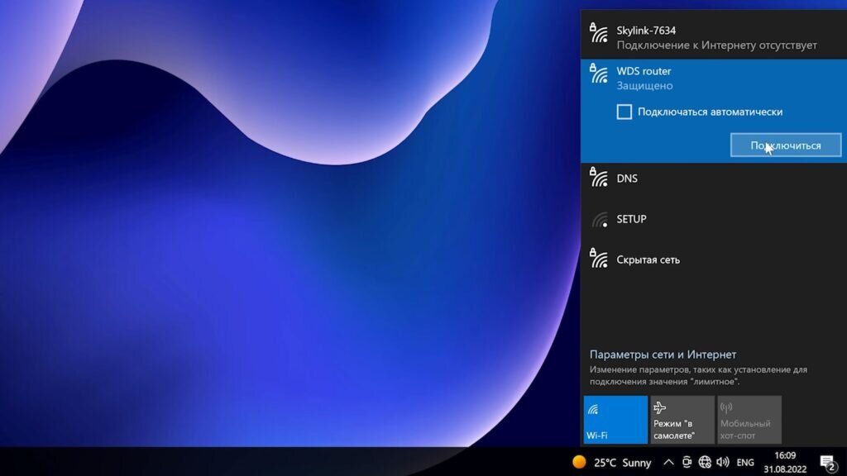Toggle the Мобильный хот-спот tile
Viewport: 847px width, 476px height.
749,420
